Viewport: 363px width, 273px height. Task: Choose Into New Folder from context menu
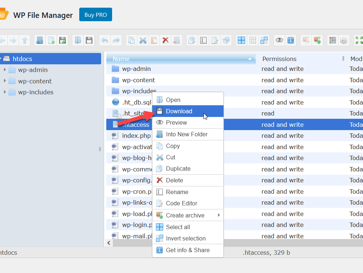188,134
